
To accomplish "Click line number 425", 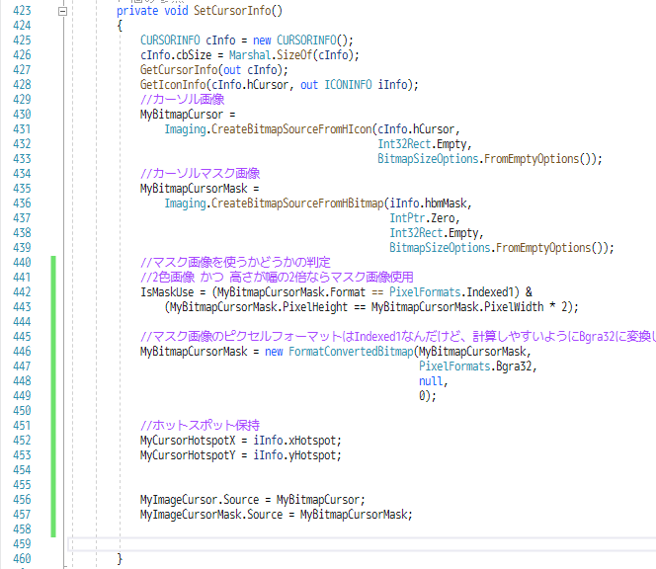I will (22, 41).
